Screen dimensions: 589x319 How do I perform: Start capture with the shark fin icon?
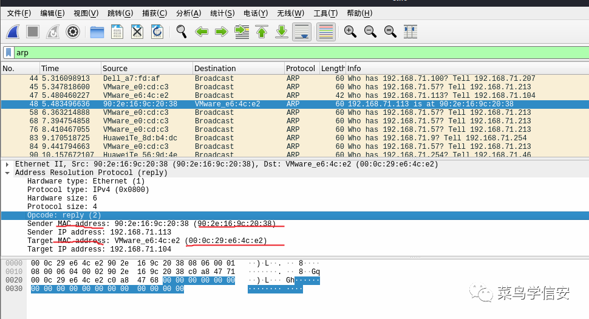tap(13, 32)
